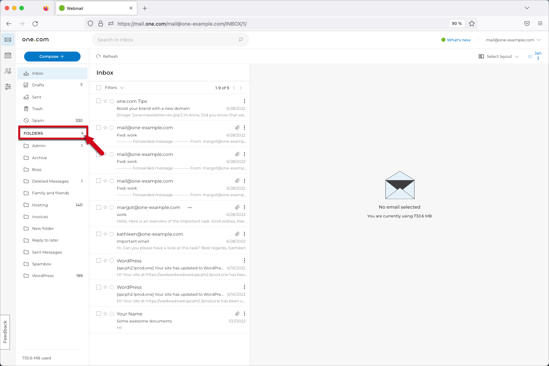The height and width of the screenshot is (366, 549).
Task: Click the Compose button
Action: pos(52,56)
